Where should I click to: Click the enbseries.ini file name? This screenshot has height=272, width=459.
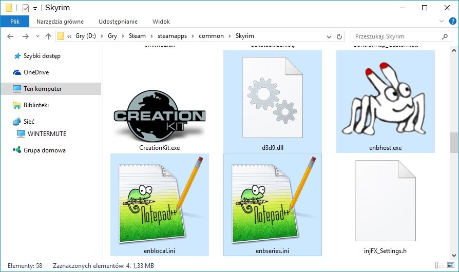273,250
